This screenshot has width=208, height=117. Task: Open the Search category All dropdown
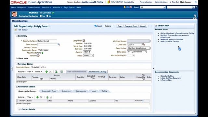pyautogui.click(x=153, y=7)
